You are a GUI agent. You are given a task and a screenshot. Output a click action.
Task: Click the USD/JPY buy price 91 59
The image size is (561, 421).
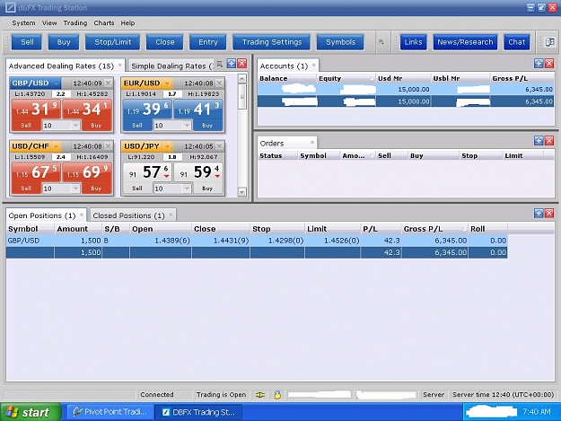pos(198,172)
